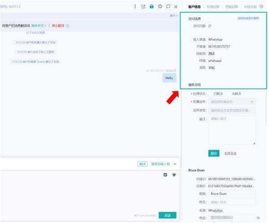The image size is (269, 223).
Task: Click the 服务总结 section heading
Action: pyautogui.click(x=195, y=85)
